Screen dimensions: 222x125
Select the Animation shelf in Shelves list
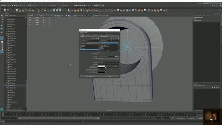click(83, 45)
